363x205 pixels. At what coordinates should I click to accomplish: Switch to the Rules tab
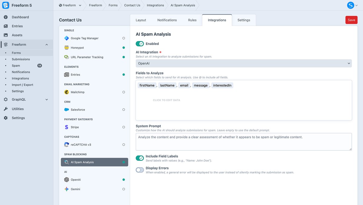click(192, 20)
